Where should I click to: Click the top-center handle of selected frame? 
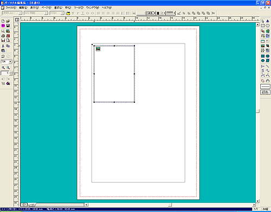pyautogui.click(x=114, y=46)
